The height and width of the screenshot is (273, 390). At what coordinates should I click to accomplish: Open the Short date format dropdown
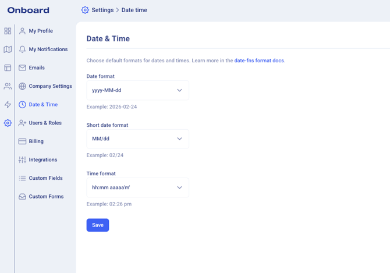click(x=137, y=139)
